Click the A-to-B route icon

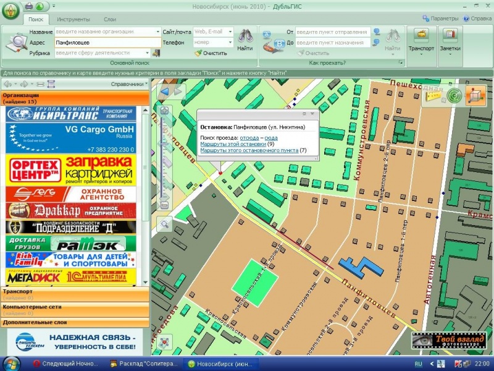tap(272, 43)
